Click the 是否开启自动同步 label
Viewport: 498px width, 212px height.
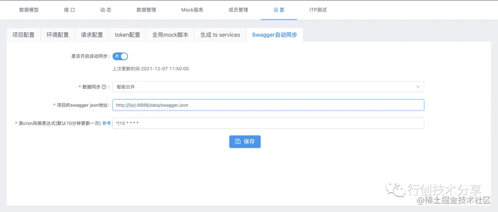tap(90, 56)
